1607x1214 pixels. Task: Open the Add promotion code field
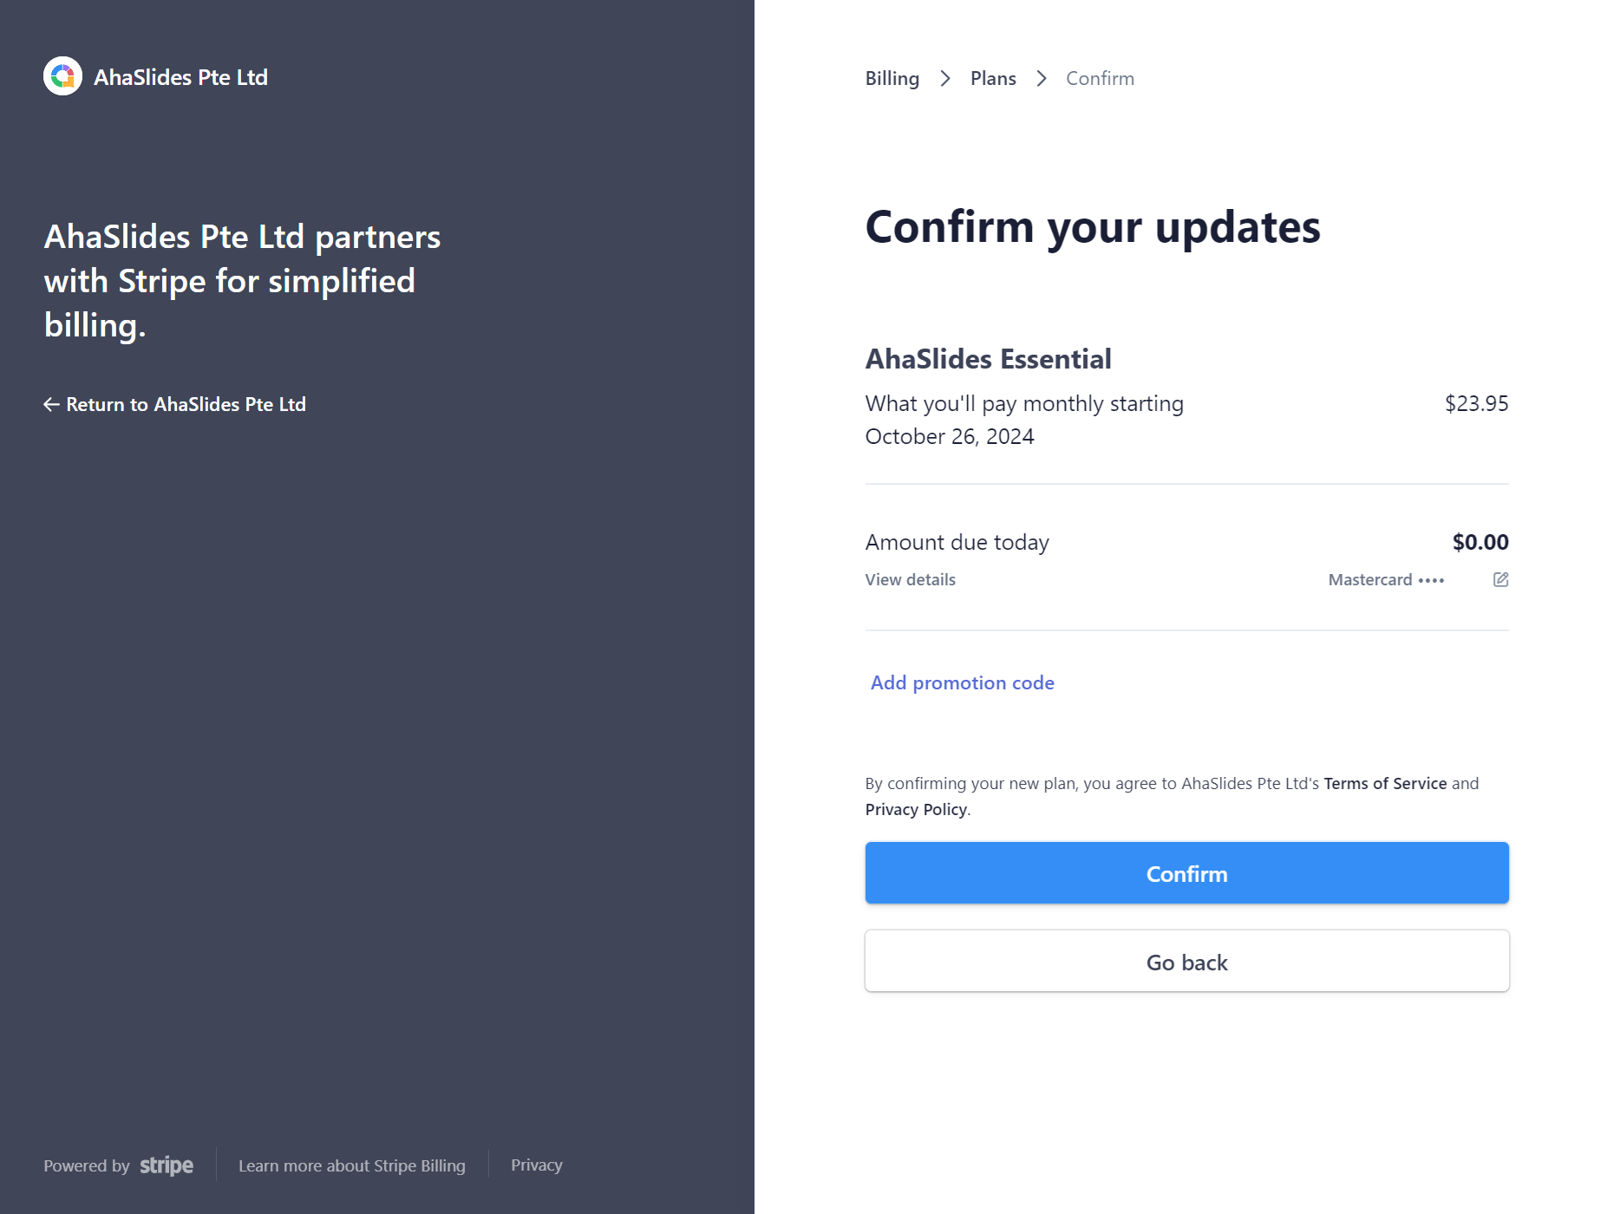[962, 682]
